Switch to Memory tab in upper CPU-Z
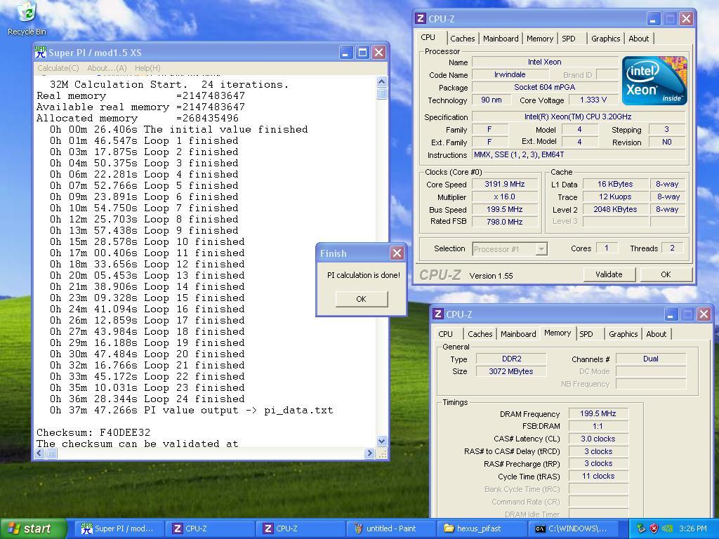The image size is (719, 539). pos(540,39)
